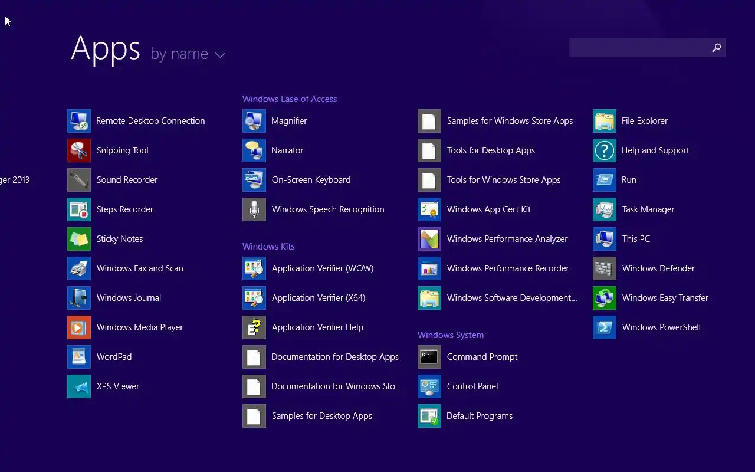Launch Windows App Cert Kit icon
Screen dimensions: 755x472
(x=429, y=209)
